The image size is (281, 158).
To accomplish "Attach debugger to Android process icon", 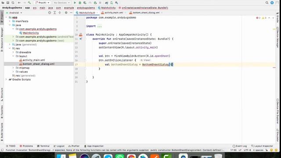I will [95, 3].
